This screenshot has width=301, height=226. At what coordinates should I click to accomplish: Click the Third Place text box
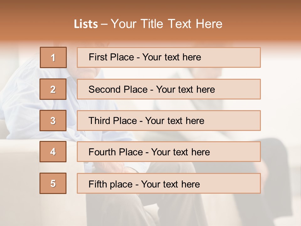169,121
